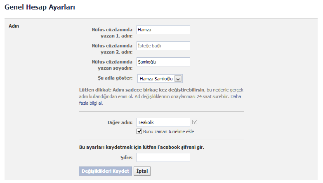323x183 pixels.
Task: Click the dropdown arrow next to Hamza Şamlıoğlu
Action: tap(178, 79)
